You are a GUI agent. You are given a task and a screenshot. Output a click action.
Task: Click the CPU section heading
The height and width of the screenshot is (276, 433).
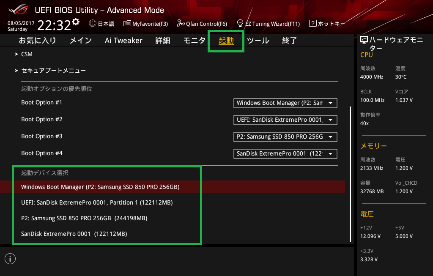pyautogui.click(x=367, y=55)
